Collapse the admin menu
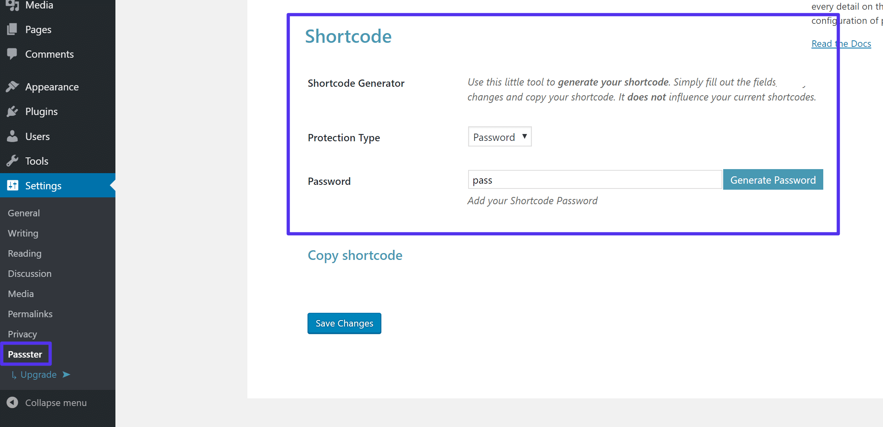Screen dimensions: 883x427 [x=46, y=402]
